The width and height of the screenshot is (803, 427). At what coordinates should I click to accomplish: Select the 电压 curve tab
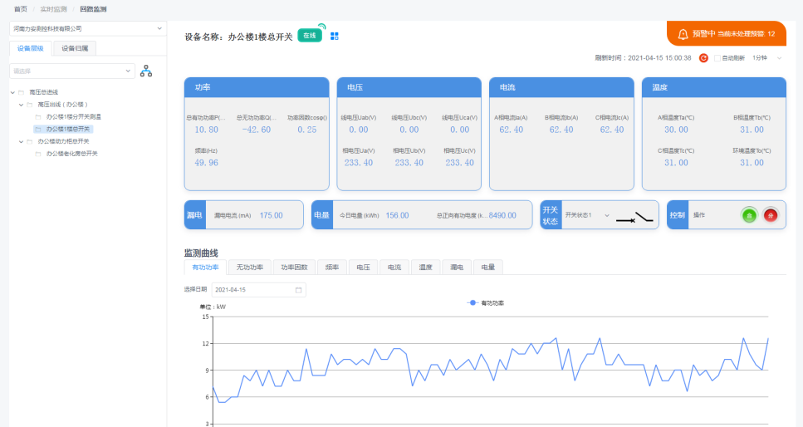coord(363,267)
